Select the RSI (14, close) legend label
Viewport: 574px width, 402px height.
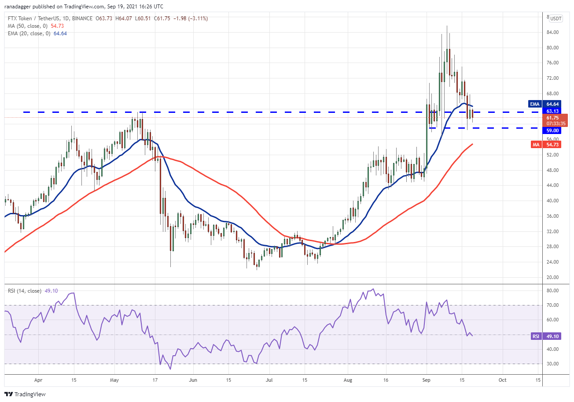pyautogui.click(x=25, y=291)
